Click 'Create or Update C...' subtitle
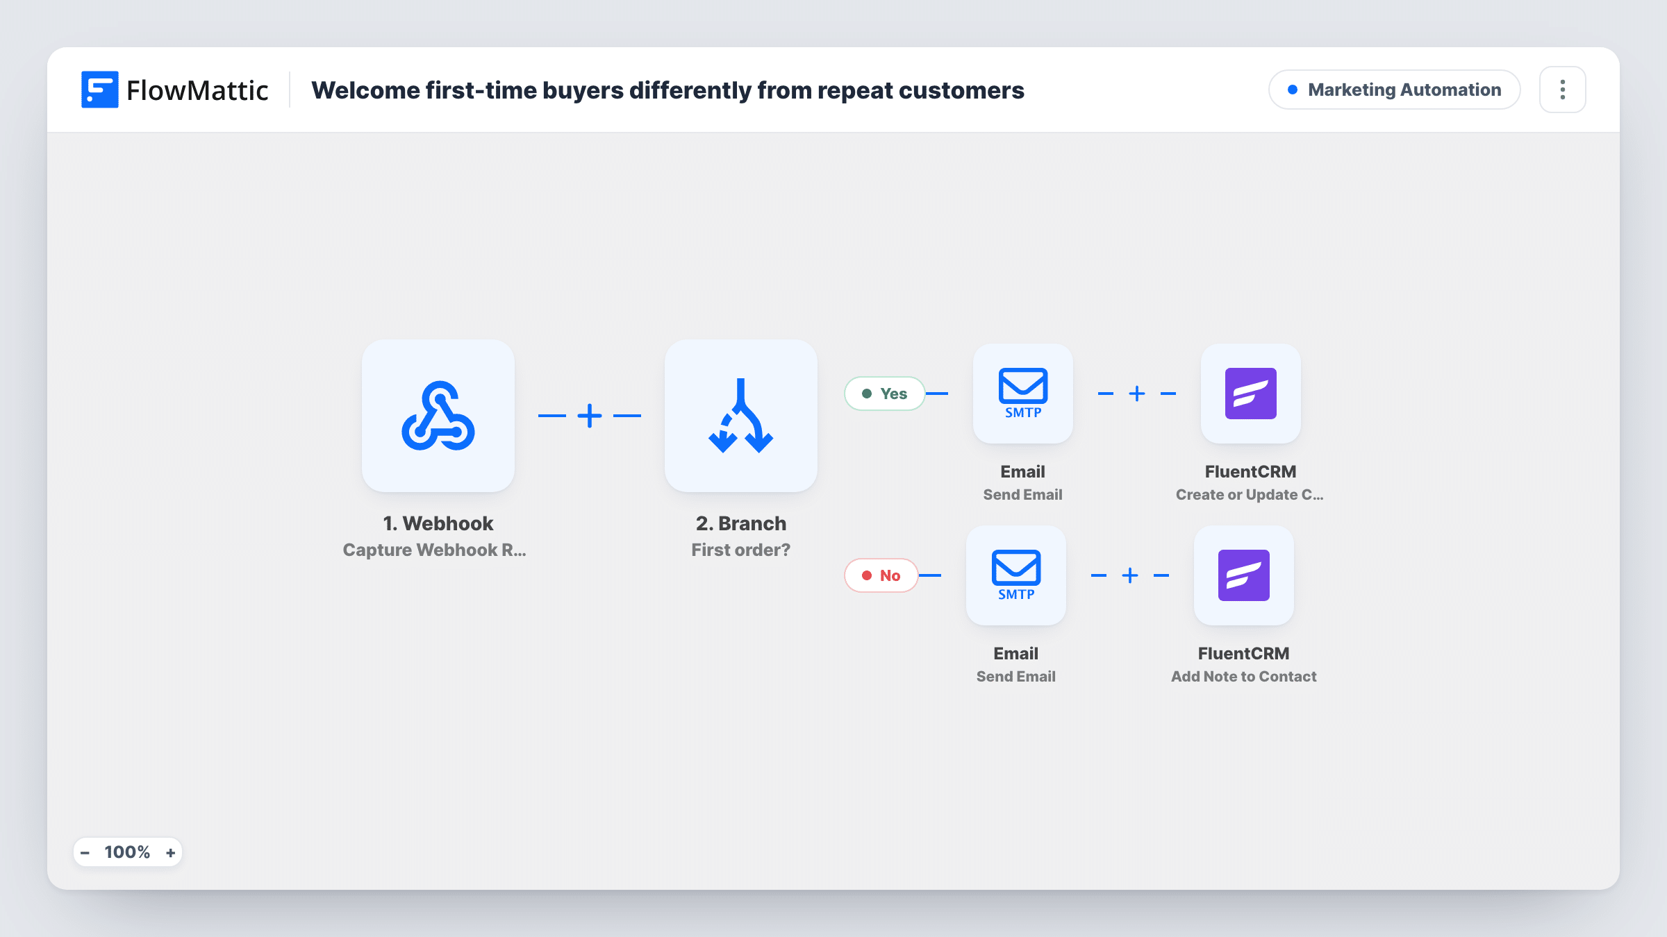The width and height of the screenshot is (1667, 937). click(1250, 494)
